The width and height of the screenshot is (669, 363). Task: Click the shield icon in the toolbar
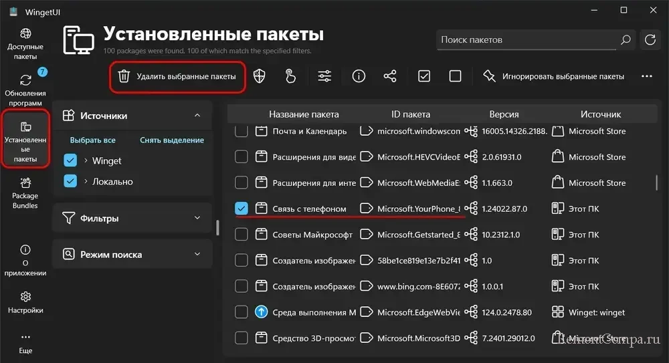[259, 76]
